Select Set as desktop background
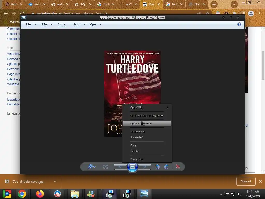 (147, 115)
